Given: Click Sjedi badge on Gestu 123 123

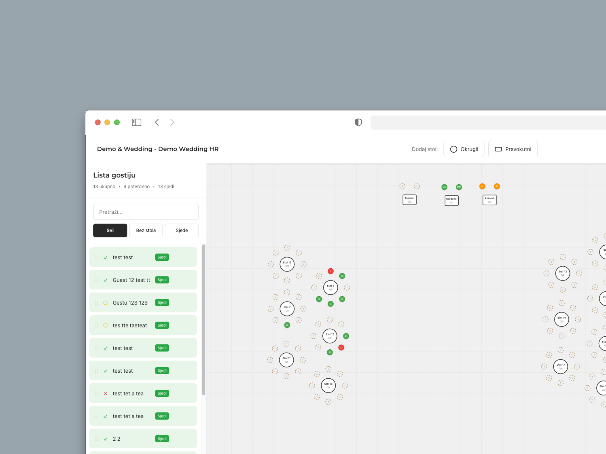Looking at the screenshot, I should click(162, 303).
